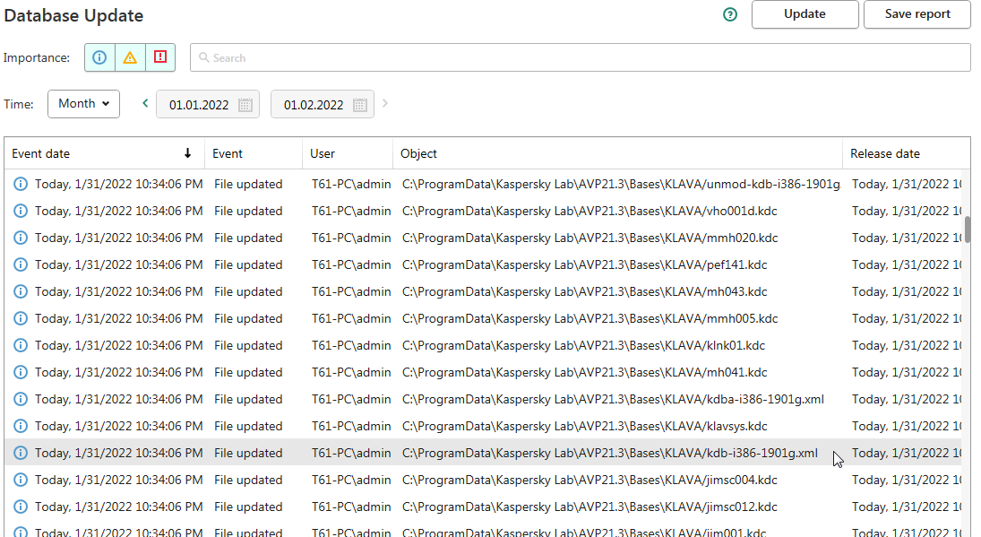
Task: Click the Update button
Action: 805,14
